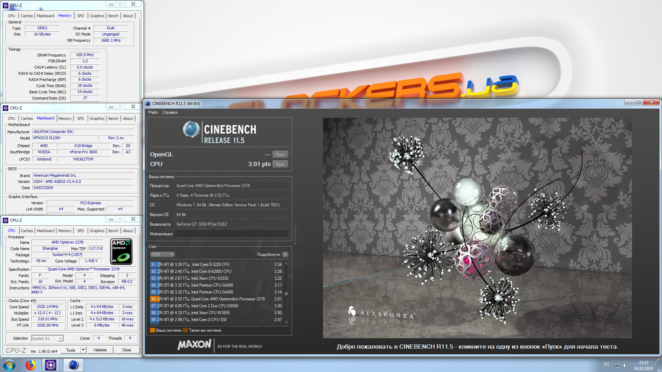The width and height of the screenshot is (662, 372).
Task: Click the Validate button
Action: click(100, 350)
